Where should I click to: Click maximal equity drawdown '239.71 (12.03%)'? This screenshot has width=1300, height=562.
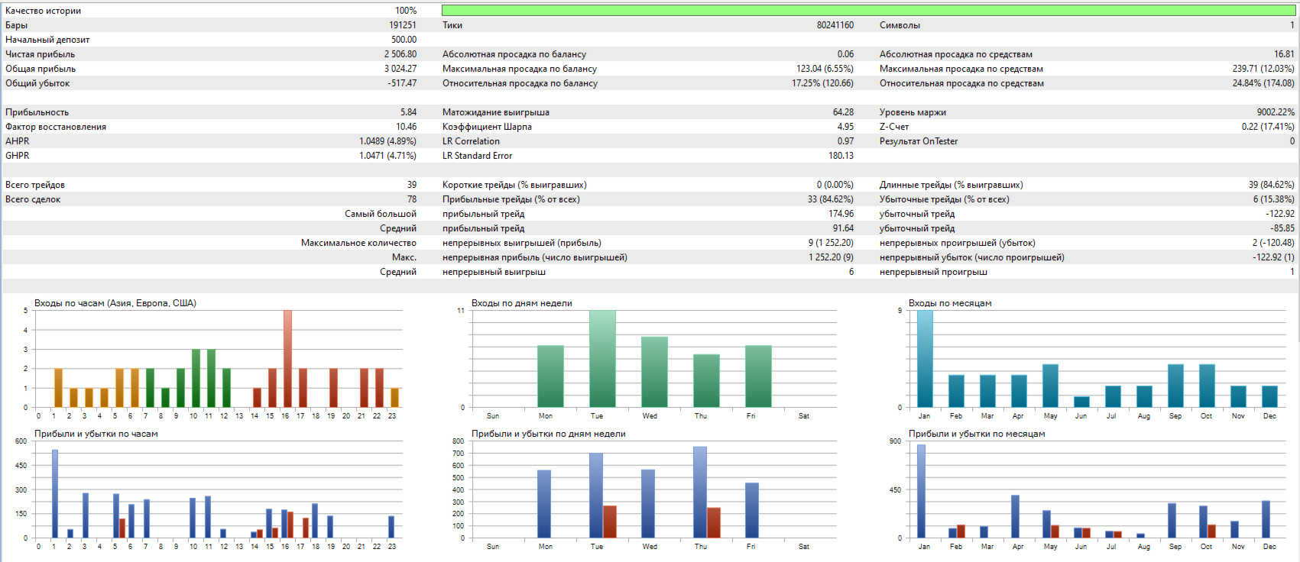click(x=1263, y=69)
